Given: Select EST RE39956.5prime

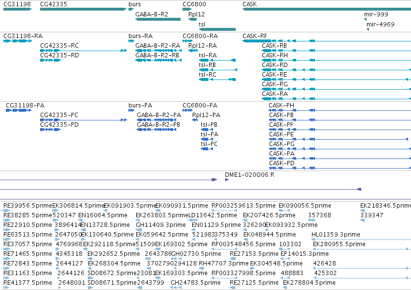Looking at the screenshot, I should (x=28, y=206).
